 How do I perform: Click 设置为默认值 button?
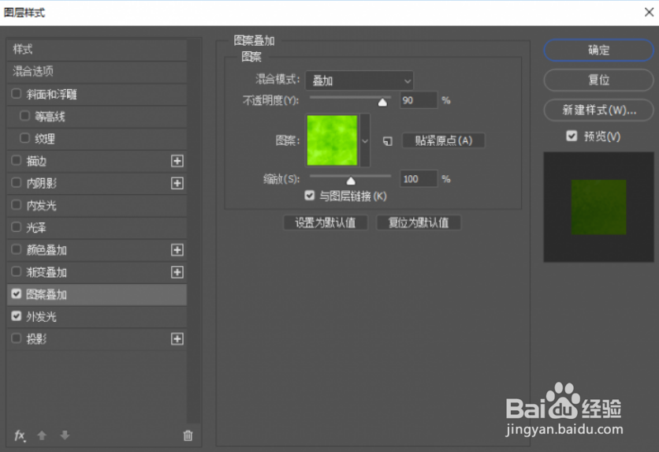(x=326, y=222)
